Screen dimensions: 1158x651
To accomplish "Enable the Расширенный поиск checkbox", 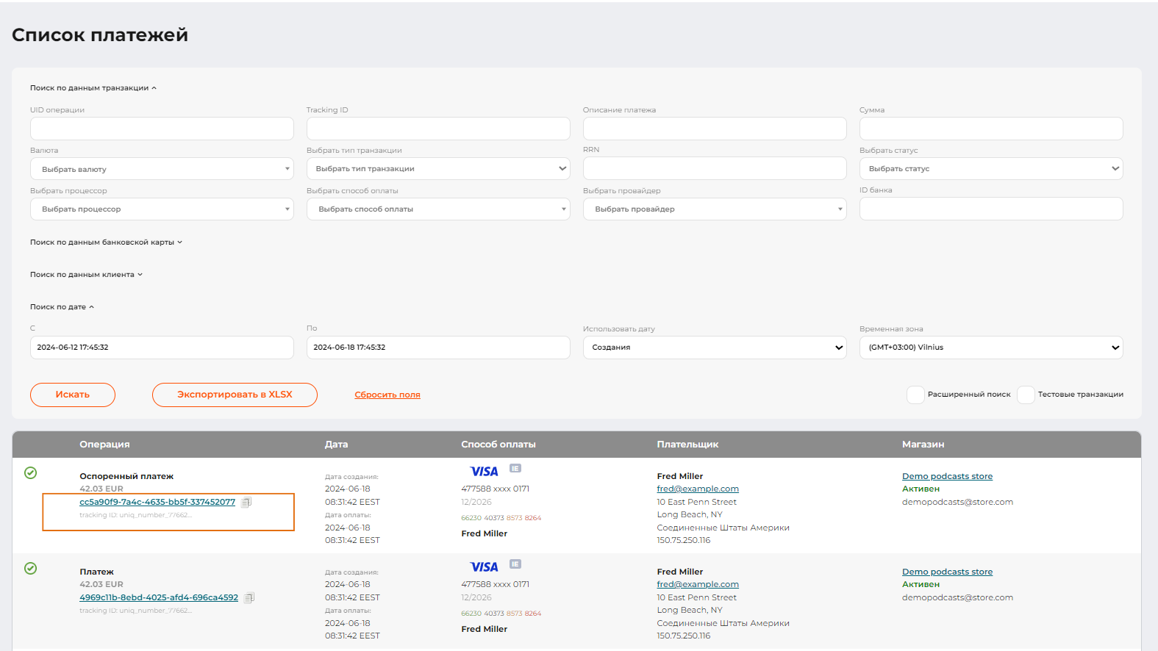I will (915, 395).
